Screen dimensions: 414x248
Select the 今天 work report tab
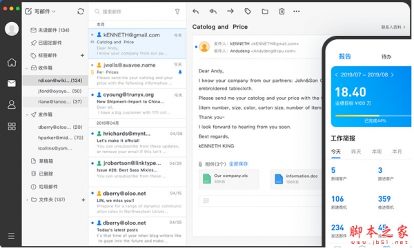[x=336, y=152]
